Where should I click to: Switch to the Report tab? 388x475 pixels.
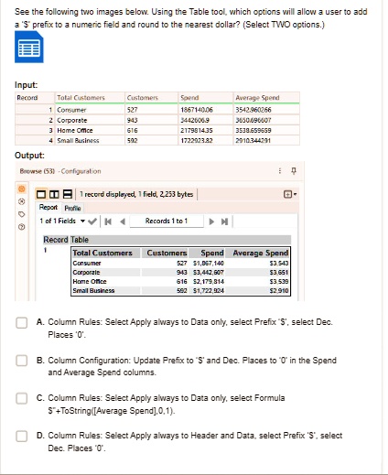48,208
